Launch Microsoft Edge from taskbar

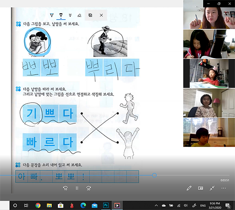click(x=83, y=205)
